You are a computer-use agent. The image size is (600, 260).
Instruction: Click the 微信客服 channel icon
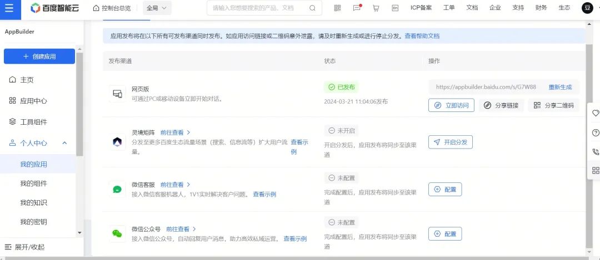tap(117, 190)
